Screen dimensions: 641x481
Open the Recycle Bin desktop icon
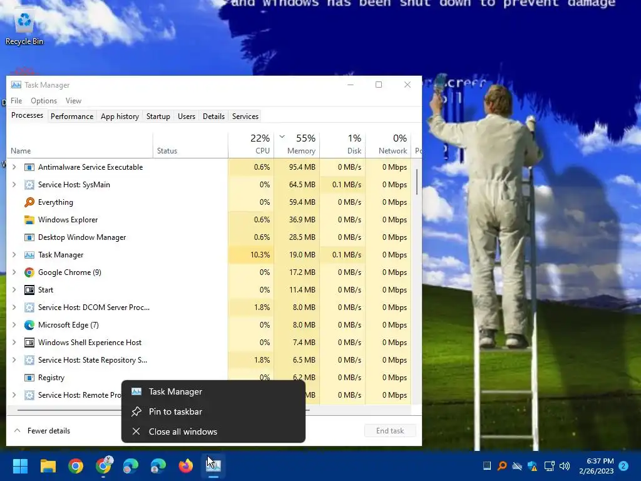pyautogui.click(x=24, y=28)
